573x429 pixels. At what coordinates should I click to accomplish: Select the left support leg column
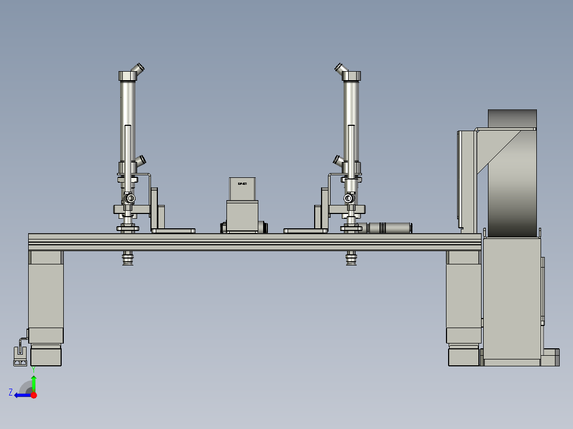pyautogui.click(x=46, y=296)
